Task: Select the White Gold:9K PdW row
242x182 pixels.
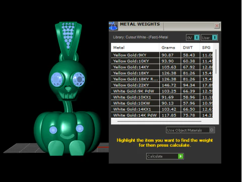Action: [162, 91]
